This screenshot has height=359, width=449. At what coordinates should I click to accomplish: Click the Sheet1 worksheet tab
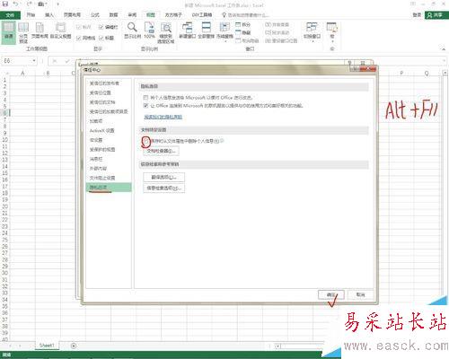(47, 346)
